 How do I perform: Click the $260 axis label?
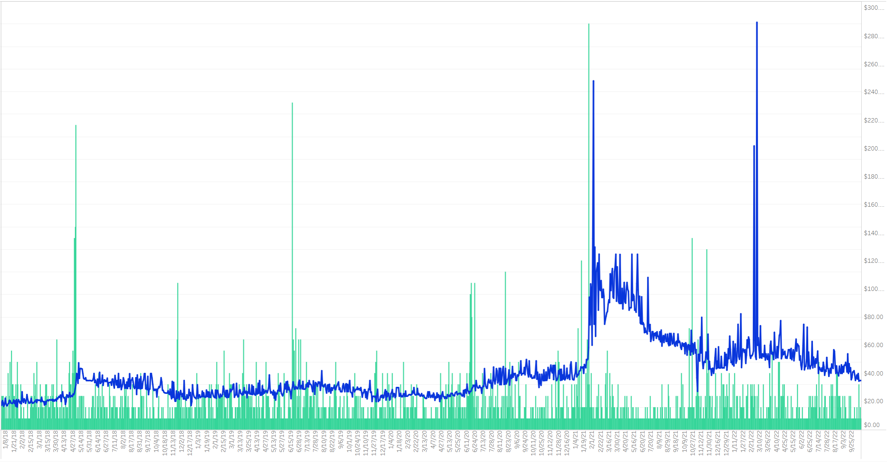874,64
